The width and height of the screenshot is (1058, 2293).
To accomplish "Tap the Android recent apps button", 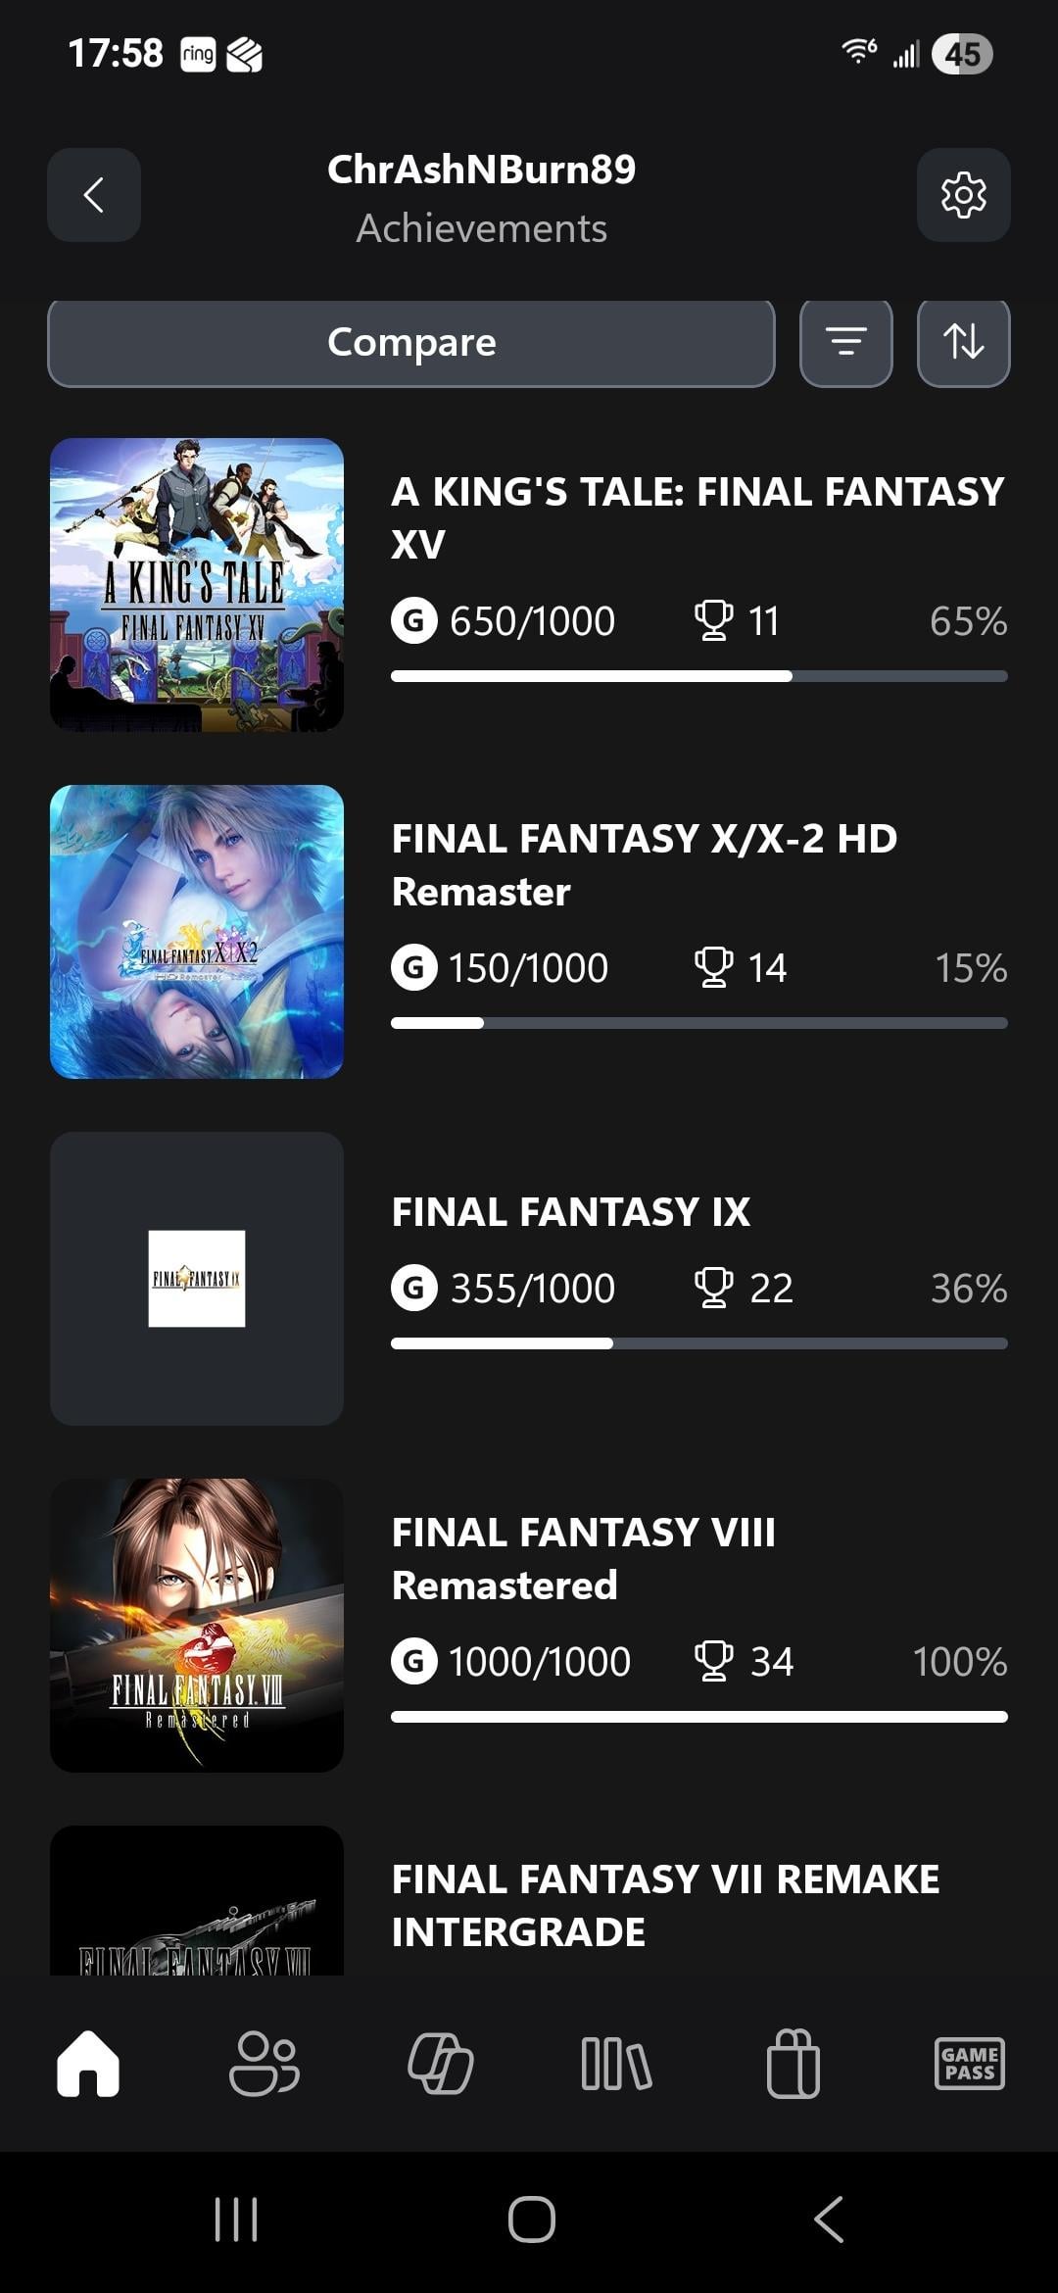I will 236,2219.
